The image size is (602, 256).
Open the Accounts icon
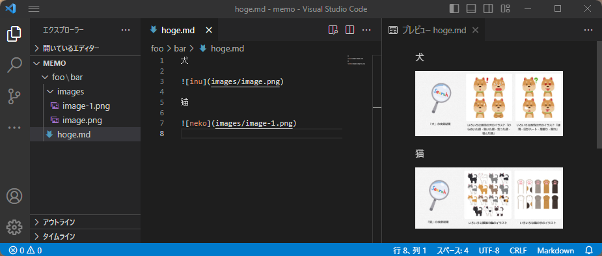14,196
